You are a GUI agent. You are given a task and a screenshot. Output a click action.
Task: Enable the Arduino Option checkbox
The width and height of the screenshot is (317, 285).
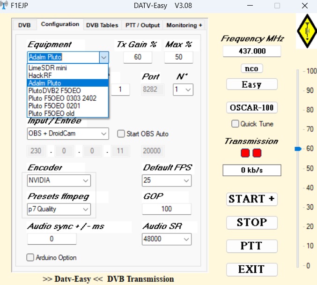[x=30, y=257]
